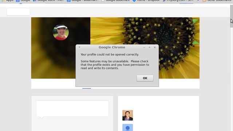
Task: Click the circular profile photo with visor
Action: coord(61,32)
